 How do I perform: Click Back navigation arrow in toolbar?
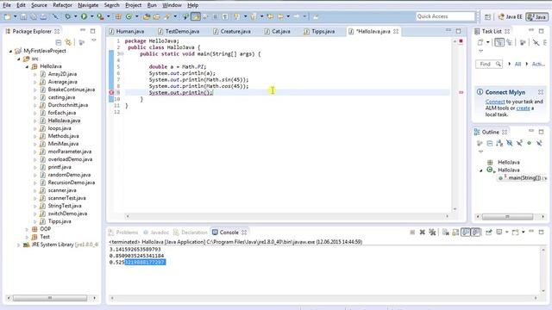pos(280,16)
